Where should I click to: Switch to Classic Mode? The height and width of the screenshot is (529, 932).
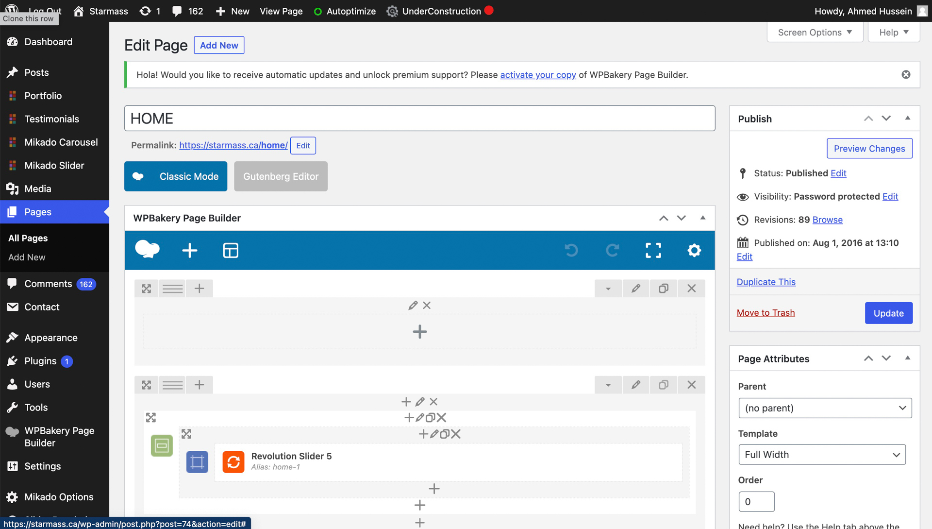(176, 176)
